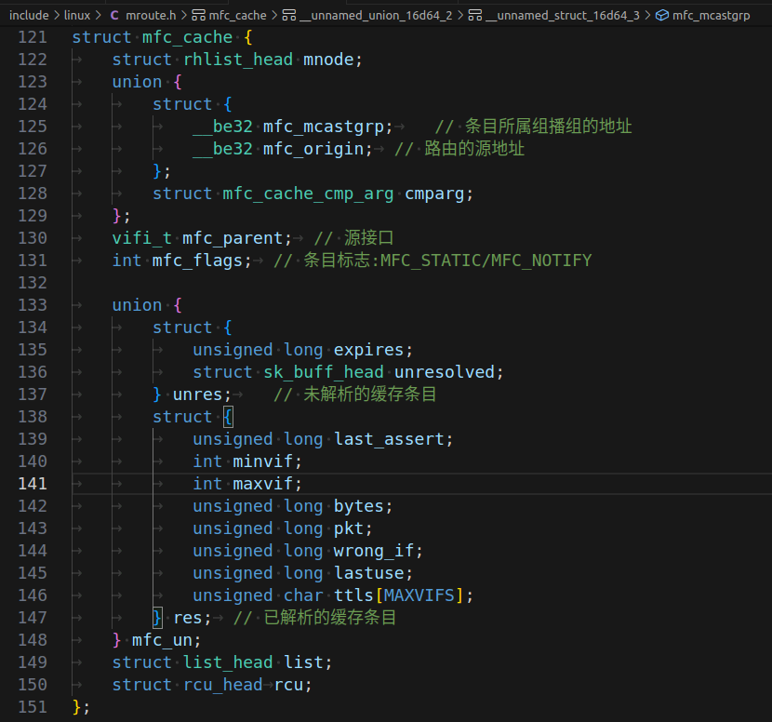Click line number 141 in the gutter
Screen dimensions: 772x722
pos(33,484)
